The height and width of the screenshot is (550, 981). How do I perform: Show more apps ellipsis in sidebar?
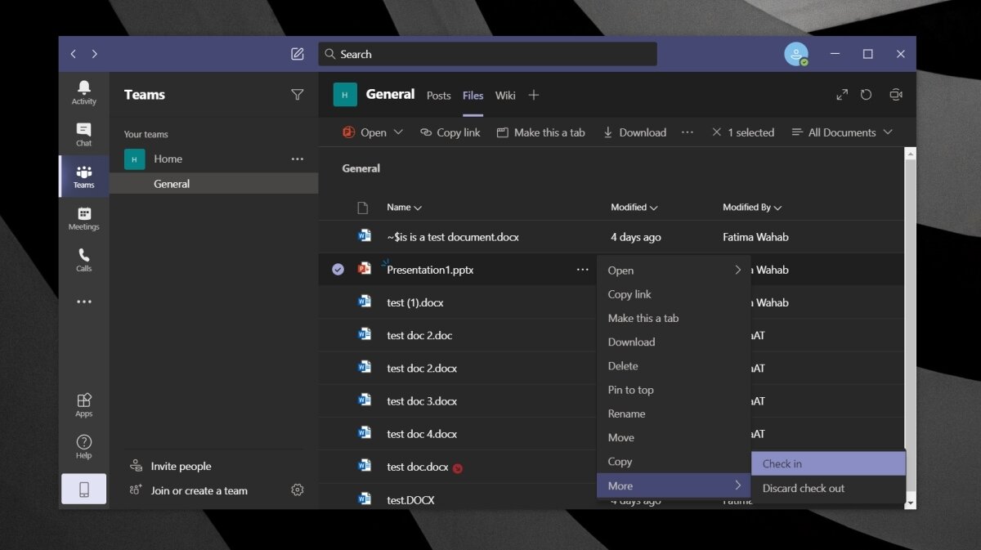pos(83,302)
